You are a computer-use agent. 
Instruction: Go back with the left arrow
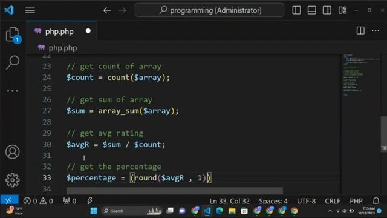click(x=107, y=10)
